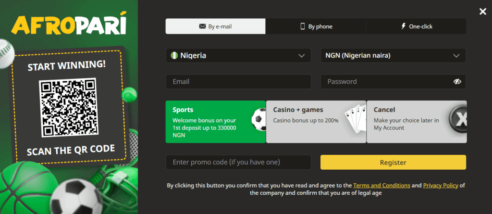The height and width of the screenshot is (214, 492).
Task: Toggle password visibility eye icon
Action: [x=457, y=82]
